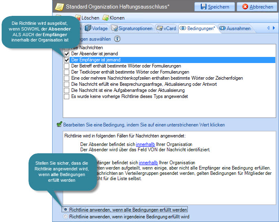
Task: Select 'Richtlinie anwenden, wenn alle Bedingungen erfüllt'
Action: [x=66, y=209]
